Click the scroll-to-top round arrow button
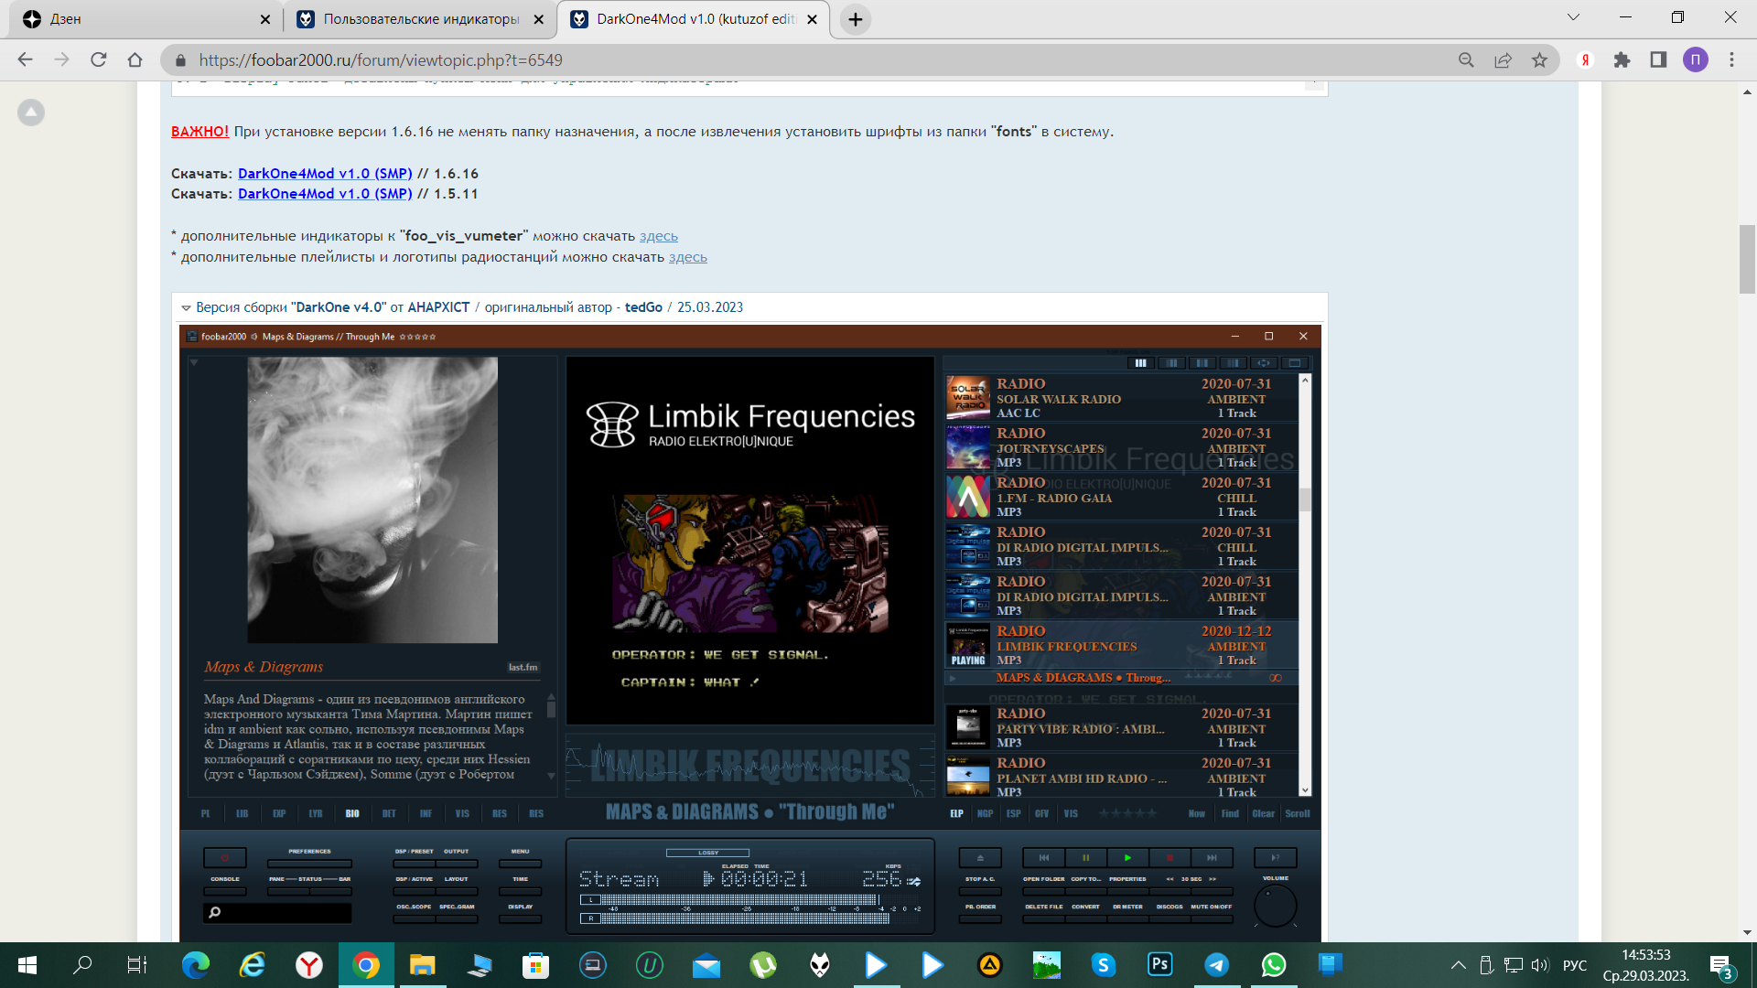This screenshot has height=988, width=1757. click(x=31, y=113)
